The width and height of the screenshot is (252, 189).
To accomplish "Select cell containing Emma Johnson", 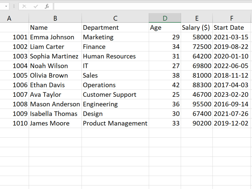I will 55,37.
